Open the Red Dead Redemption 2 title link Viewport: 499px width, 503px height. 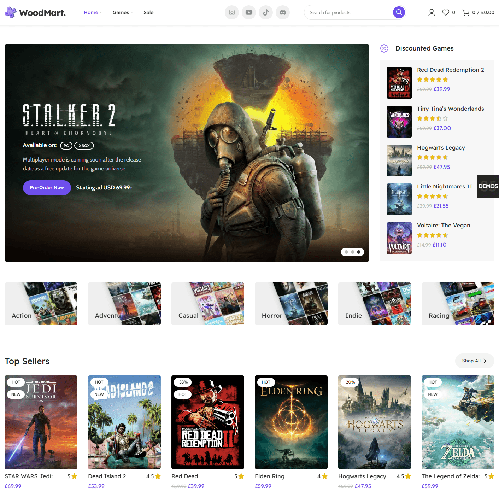tap(451, 70)
